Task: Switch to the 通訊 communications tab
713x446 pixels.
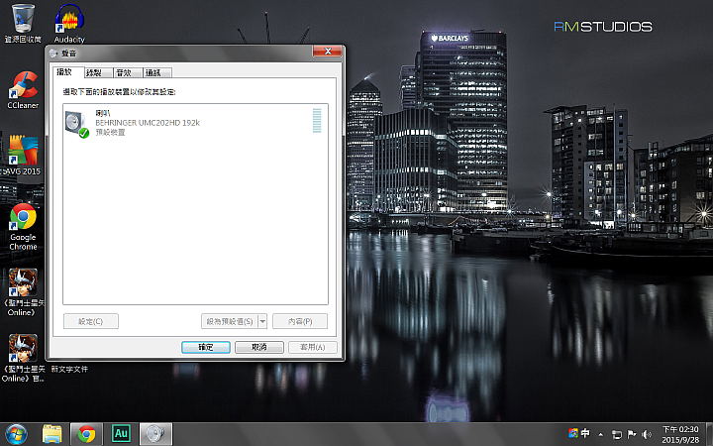Action: 157,72
